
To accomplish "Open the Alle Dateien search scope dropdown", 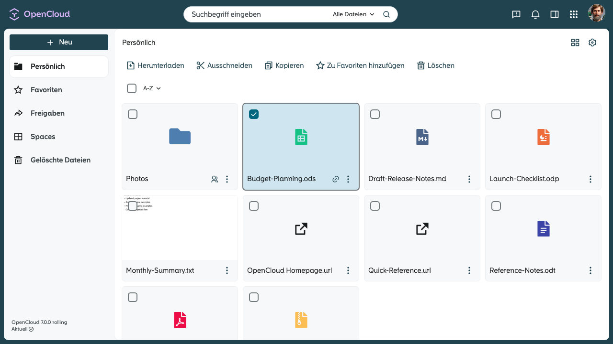I will pos(353,14).
